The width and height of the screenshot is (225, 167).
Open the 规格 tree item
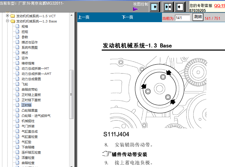25,27
